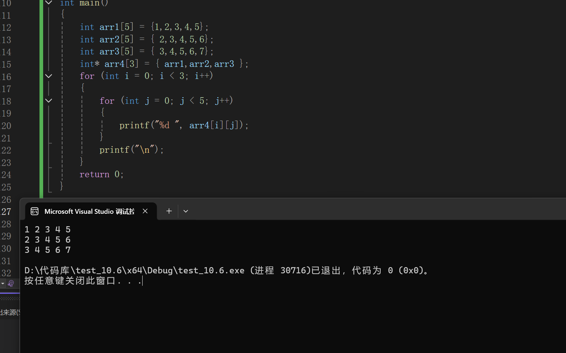566x353 pixels.
Task: Click output row "2 3 4 5 6"
Action: pos(48,240)
